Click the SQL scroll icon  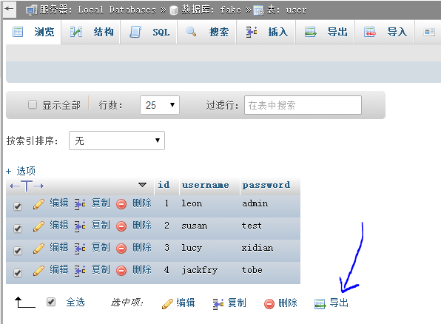click(135, 32)
